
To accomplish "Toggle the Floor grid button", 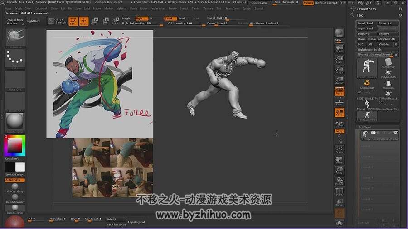I will [339, 102].
